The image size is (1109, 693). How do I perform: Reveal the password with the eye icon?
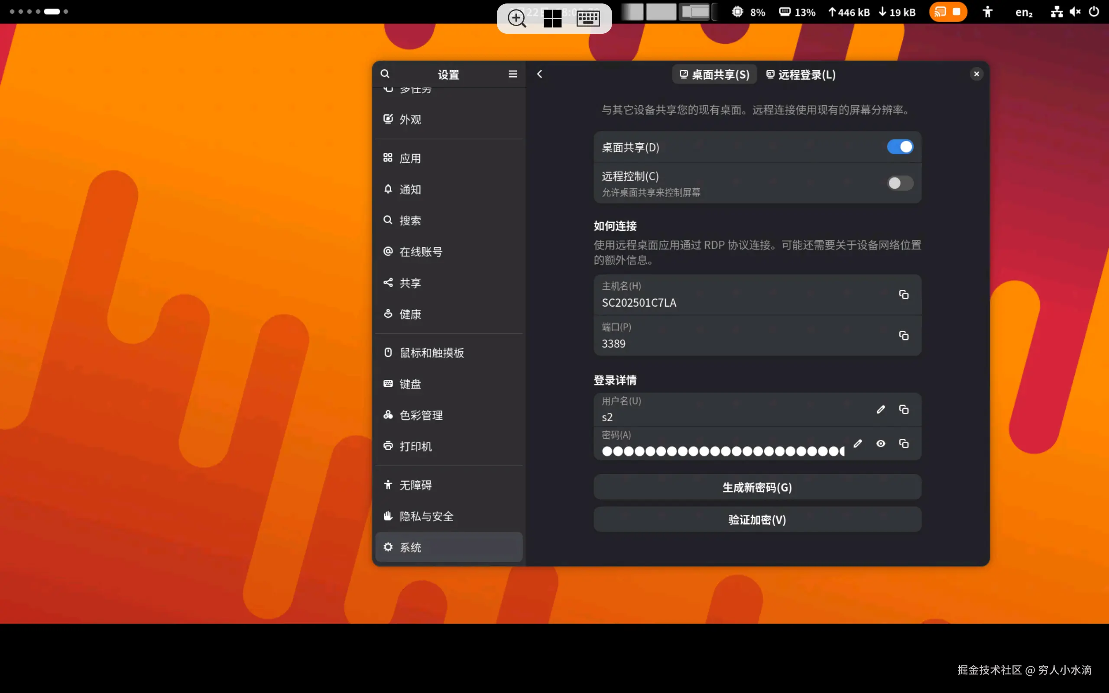pos(880,443)
